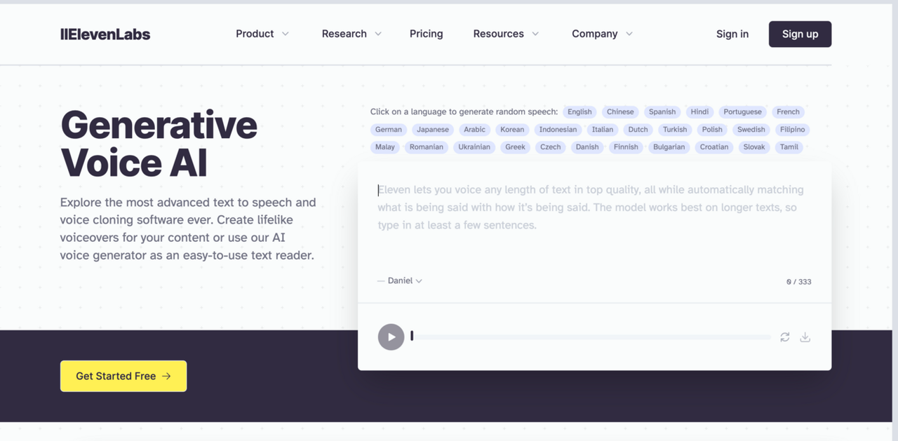Image resolution: width=898 pixels, height=441 pixels.
Task: Select the Ukrainian language chip
Action: click(x=474, y=147)
